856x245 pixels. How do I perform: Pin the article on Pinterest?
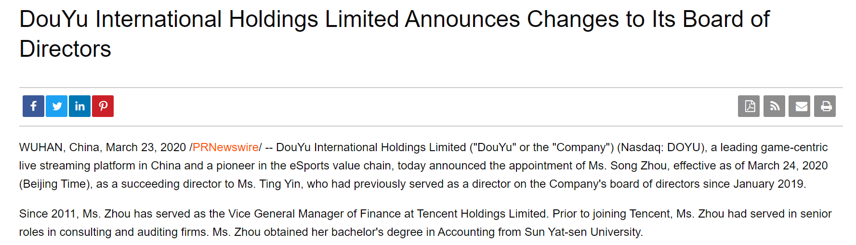[x=103, y=106]
